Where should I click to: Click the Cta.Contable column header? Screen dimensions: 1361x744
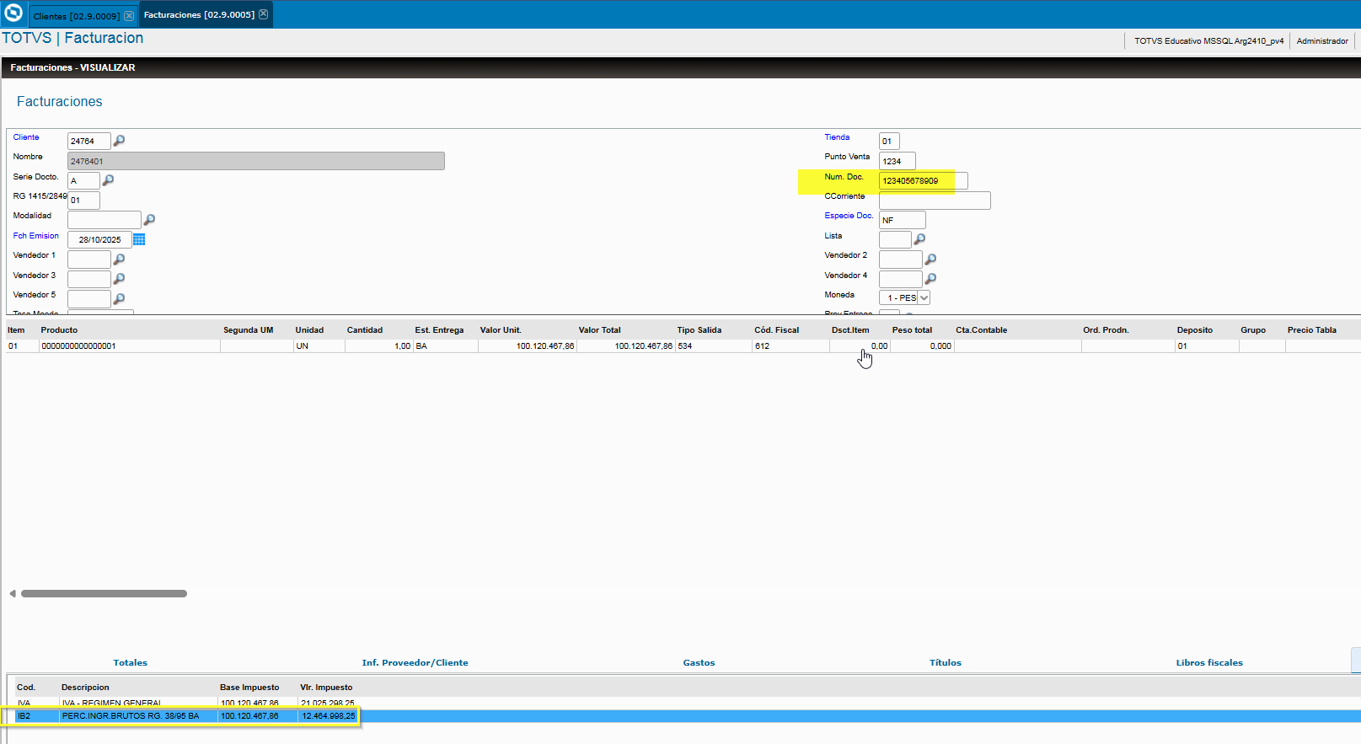coord(982,330)
